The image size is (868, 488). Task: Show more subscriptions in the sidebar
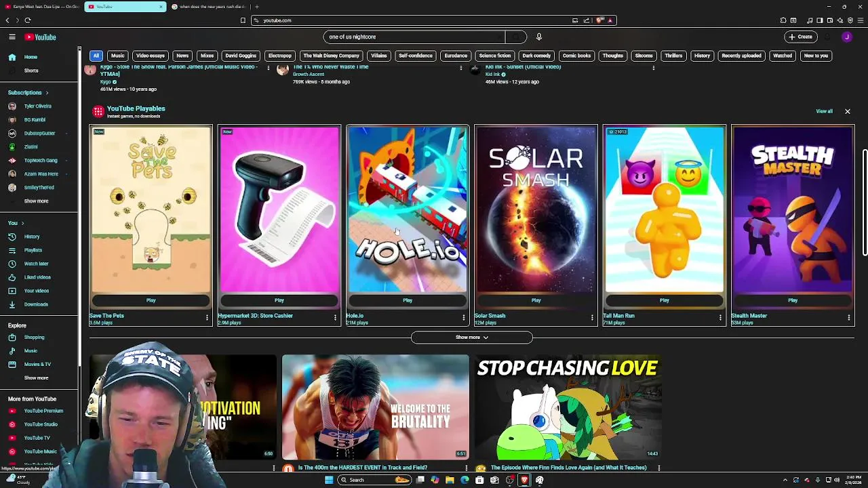pyautogui.click(x=37, y=201)
